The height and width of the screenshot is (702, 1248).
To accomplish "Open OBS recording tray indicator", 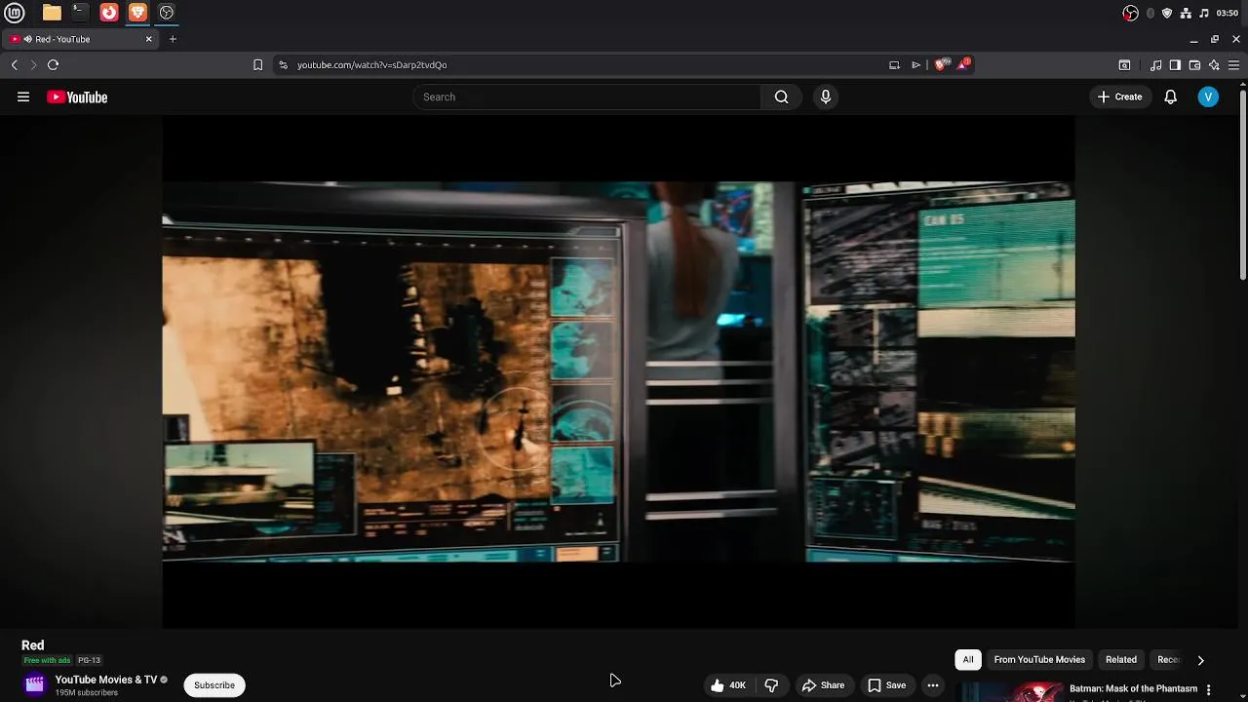I will pos(1130,13).
